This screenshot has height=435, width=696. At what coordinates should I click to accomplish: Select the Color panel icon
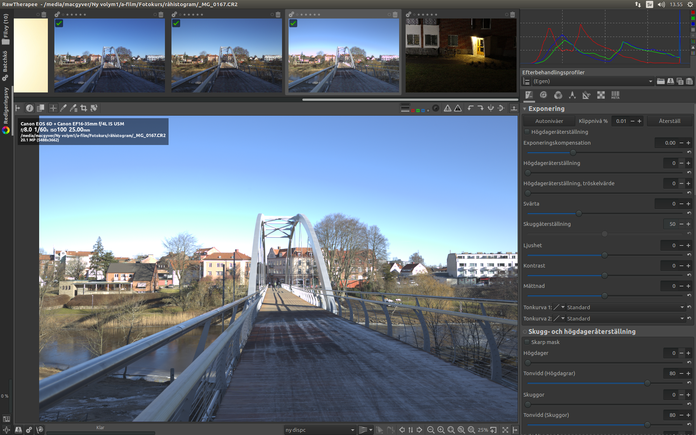coord(558,95)
